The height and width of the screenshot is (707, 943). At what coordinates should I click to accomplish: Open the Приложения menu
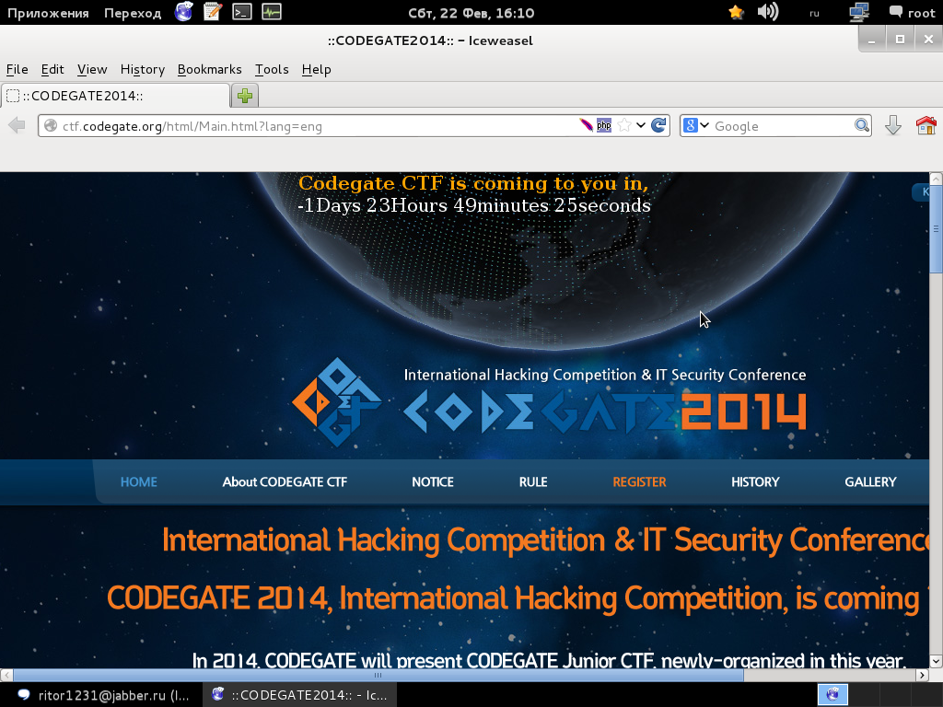point(48,13)
